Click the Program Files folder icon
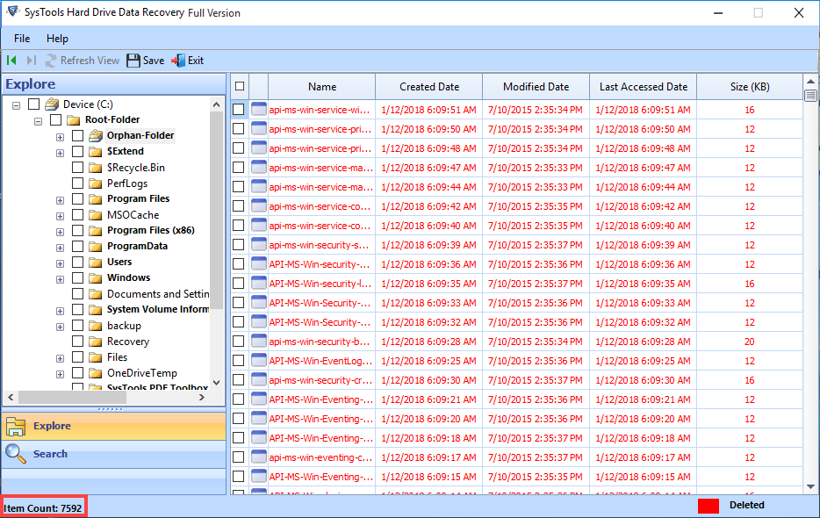 [x=95, y=199]
